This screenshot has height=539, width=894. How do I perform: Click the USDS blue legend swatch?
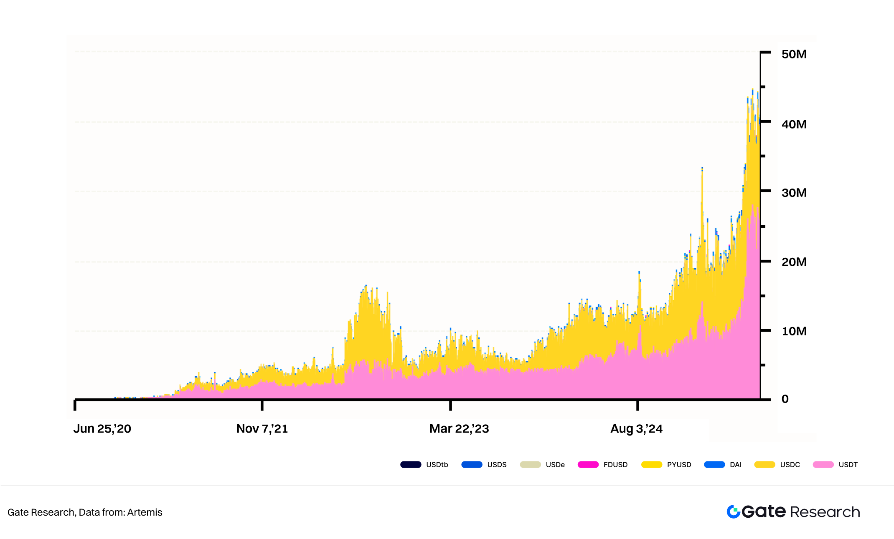click(472, 465)
